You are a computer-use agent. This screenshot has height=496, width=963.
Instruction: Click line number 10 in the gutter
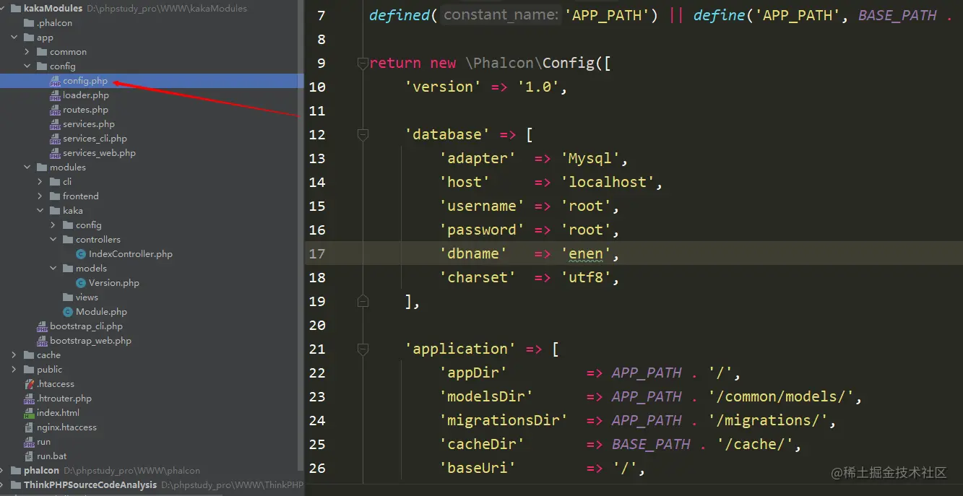[317, 87]
